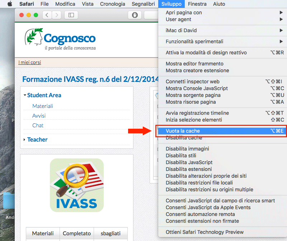The width and height of the screenshot is (287, 241).
Task: Click the Materiali table column header
Action: pos(43,233)
